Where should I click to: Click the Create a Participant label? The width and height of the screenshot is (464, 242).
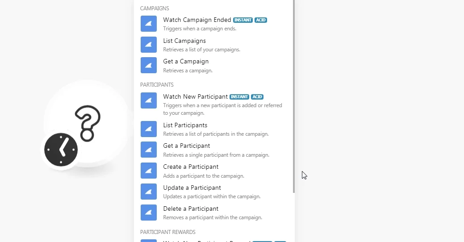pyautogui.click(x=191, y=167)
